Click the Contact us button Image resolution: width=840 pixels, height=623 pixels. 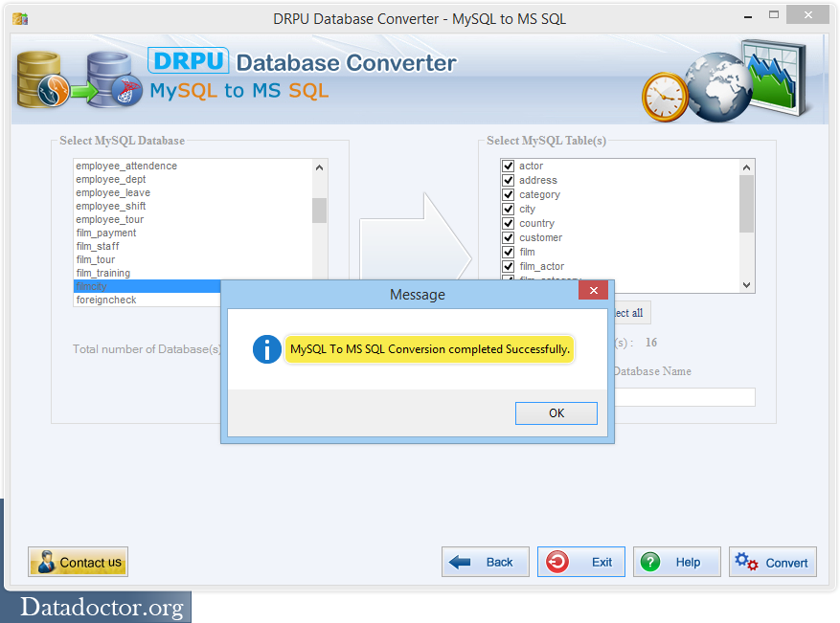point(79,562)
